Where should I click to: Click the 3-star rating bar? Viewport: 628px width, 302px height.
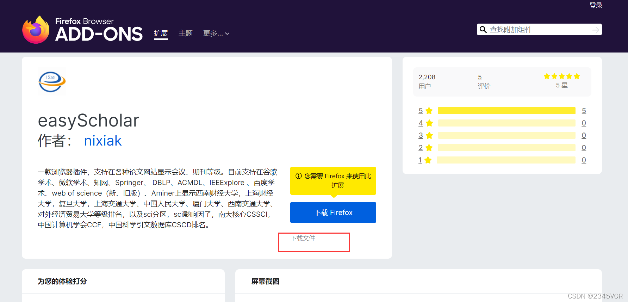(x=506, y=135)
